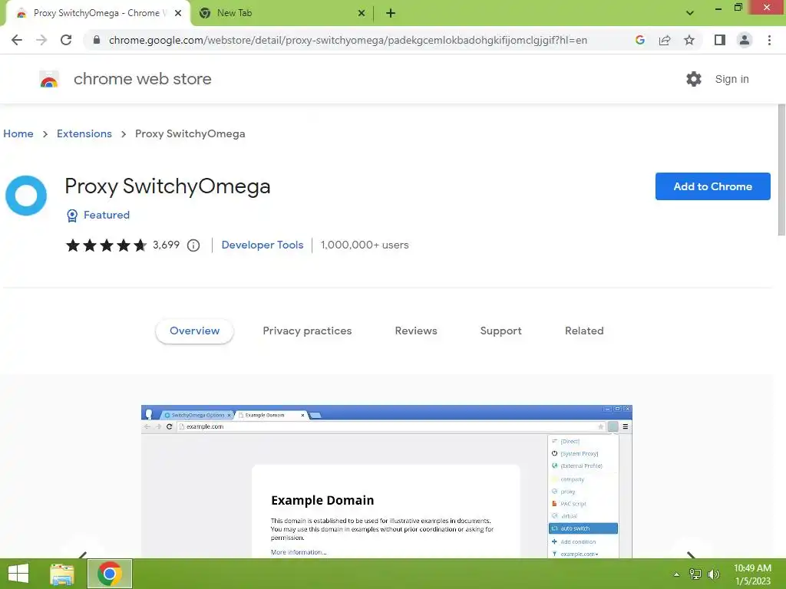Click the browser Forward arrow
Viewport: 786px width, 589px height.
(41, 40)
